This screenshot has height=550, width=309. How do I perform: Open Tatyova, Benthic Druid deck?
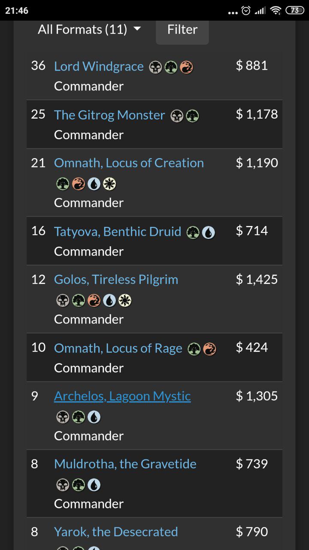[118, 232]
